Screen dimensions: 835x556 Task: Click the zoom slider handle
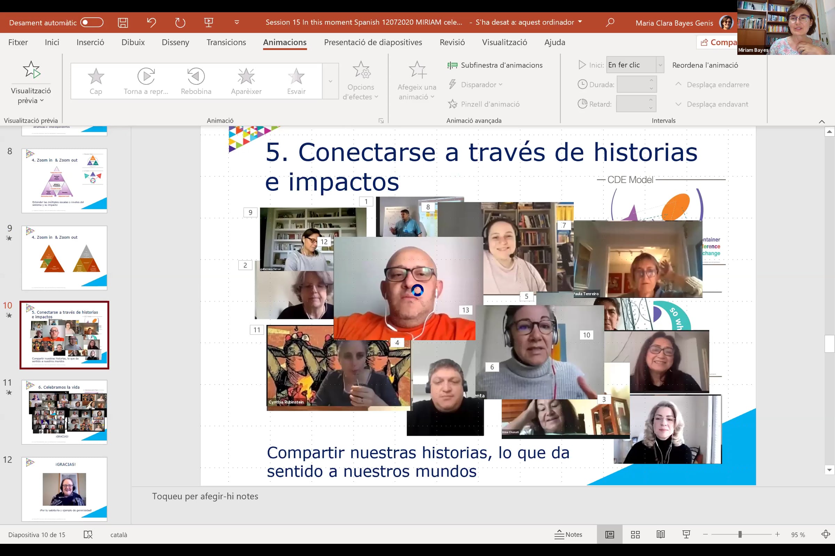click(x=740, y=534)
